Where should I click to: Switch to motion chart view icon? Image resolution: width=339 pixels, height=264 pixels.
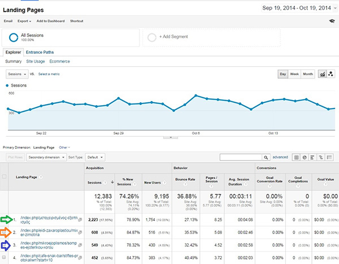point(331,74)
